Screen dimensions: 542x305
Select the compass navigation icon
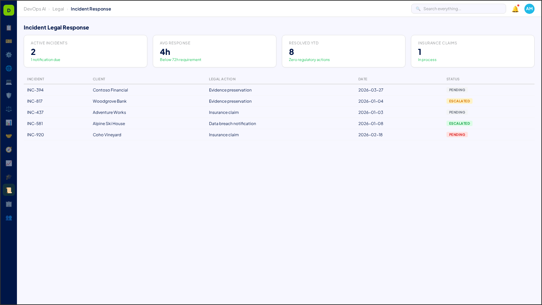coord(9,149)
